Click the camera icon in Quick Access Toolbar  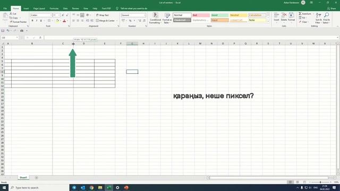(x=22, y=31)
